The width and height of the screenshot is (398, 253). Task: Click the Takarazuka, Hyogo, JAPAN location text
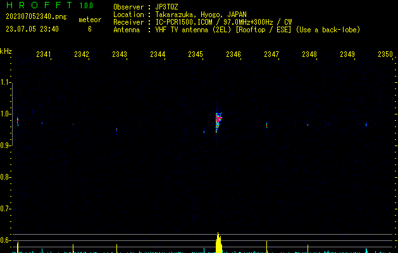click(x=201, y=14)
